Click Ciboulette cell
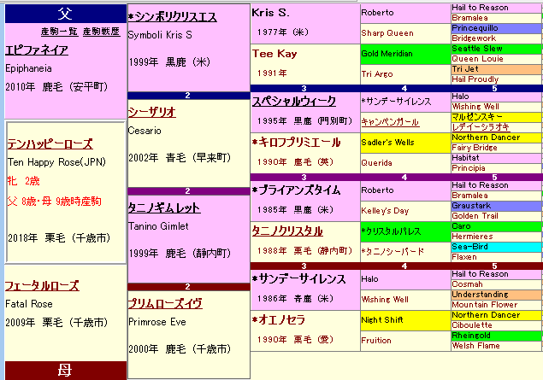Screen dimensions: 543x380 pos(496,325)
